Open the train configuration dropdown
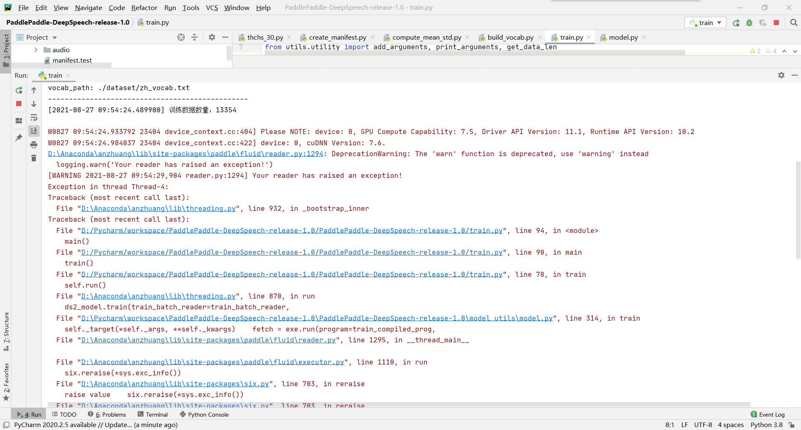The height and width of the screenshot is (430, 801). [720, 23]
